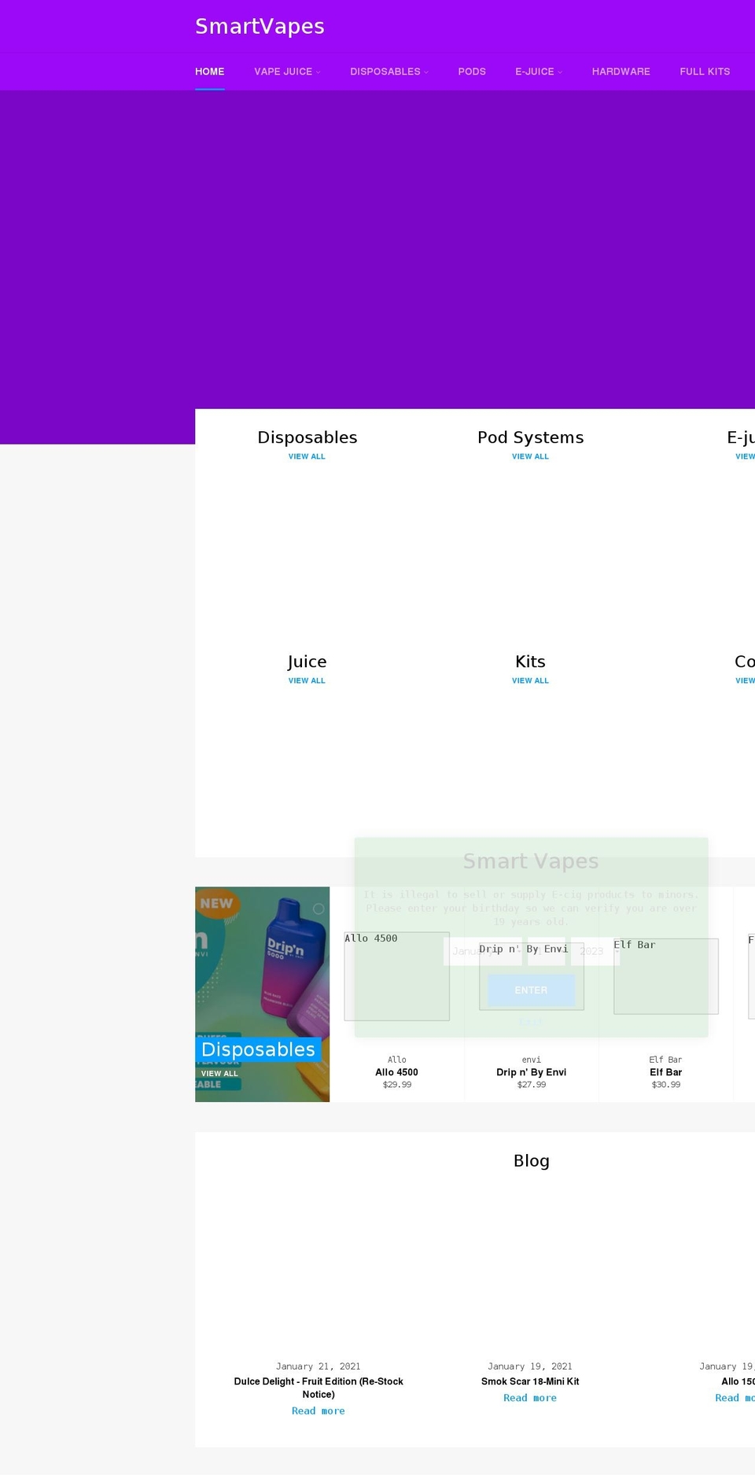Click the Blog section heading

click(x=532, y=1161)
